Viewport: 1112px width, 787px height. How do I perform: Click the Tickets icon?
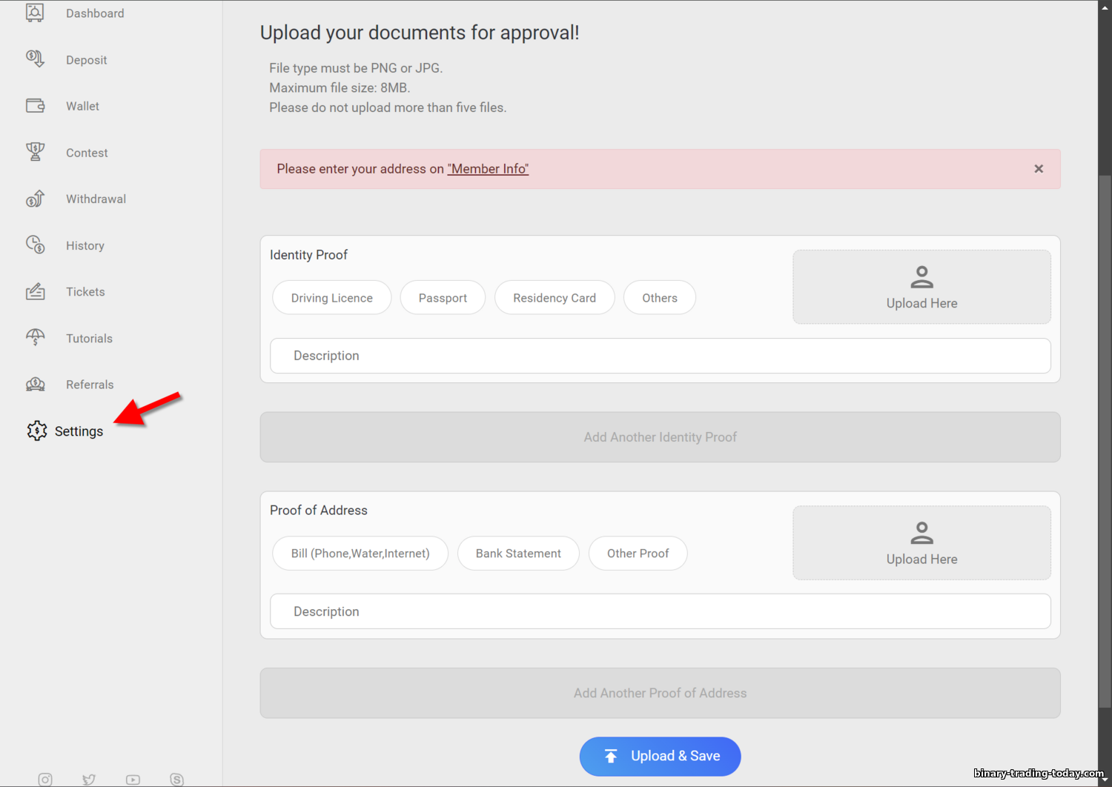pos(35,291)
